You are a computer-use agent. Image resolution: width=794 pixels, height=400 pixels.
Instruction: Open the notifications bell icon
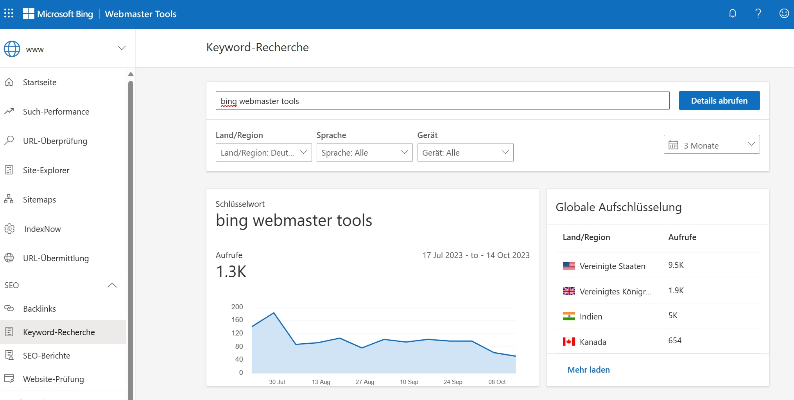pos(733,14)
